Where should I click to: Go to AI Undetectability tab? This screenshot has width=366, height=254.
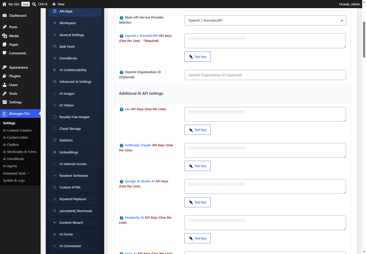pos(75,70)
